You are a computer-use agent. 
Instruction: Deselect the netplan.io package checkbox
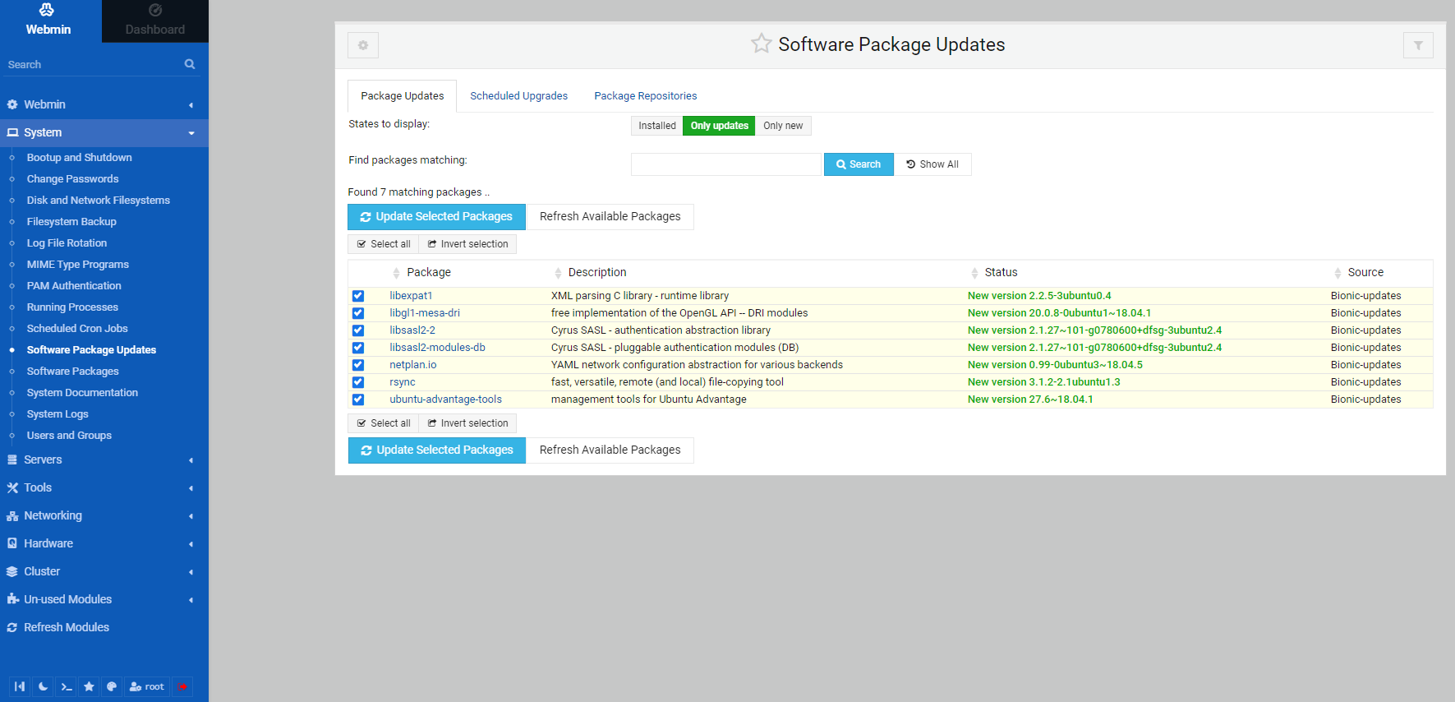tap(358, 365)
